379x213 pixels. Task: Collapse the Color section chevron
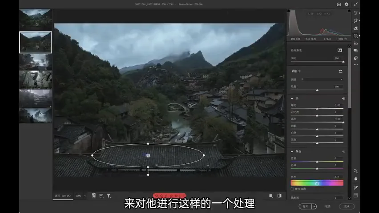pos(292,151)
